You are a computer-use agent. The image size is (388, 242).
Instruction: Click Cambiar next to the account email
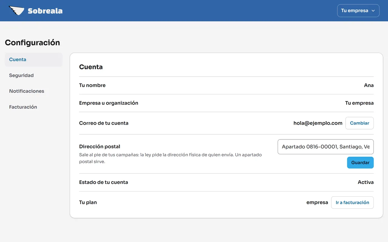pos(360,123)
